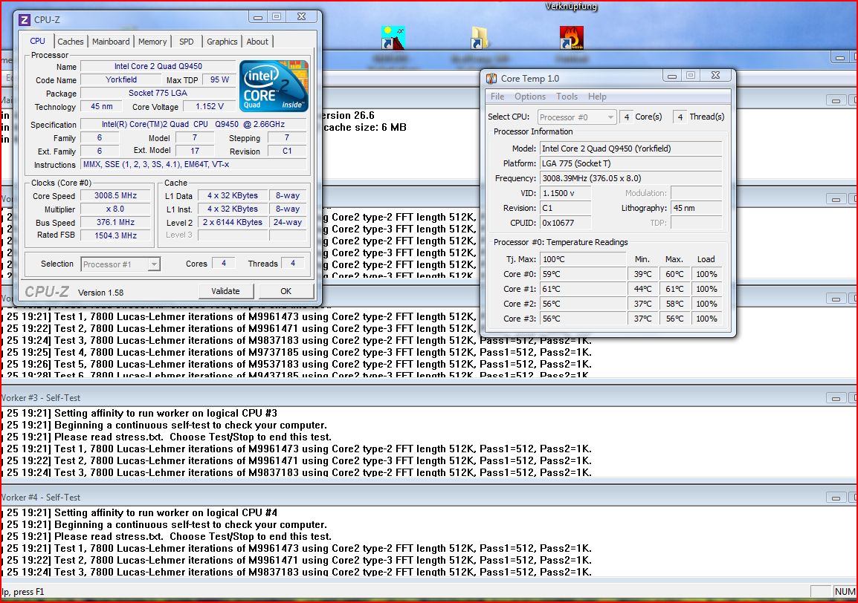Click the CPU-Z Threads count field

tap(293, 264)
